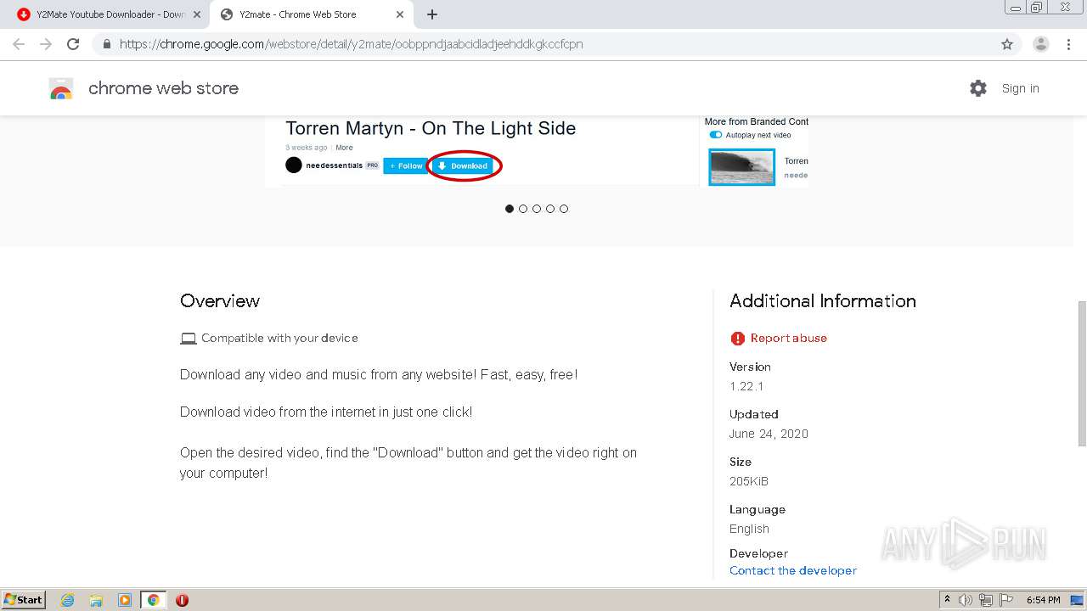Close the Y2Mate Youtube Downloader tab
Image resolution: width=1087 pixels, height=611 pixels.
pos(197,14)
